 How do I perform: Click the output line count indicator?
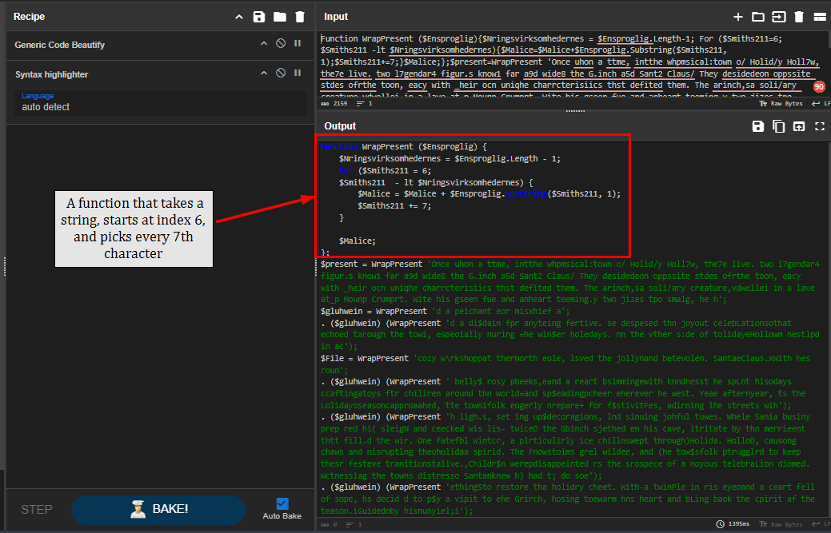(x=354, y=524)
